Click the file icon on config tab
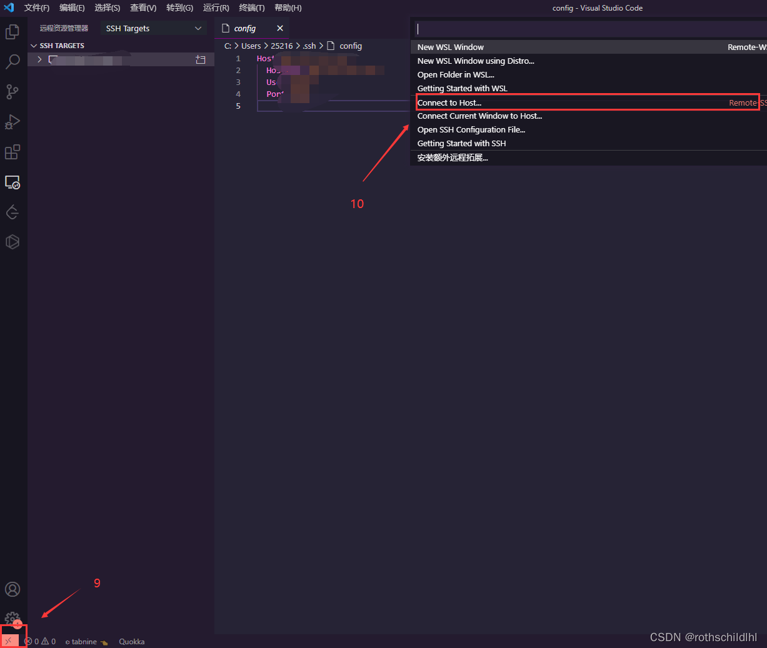Image resolution: width=767 pixels, height=648 pixels. [226, 28]
